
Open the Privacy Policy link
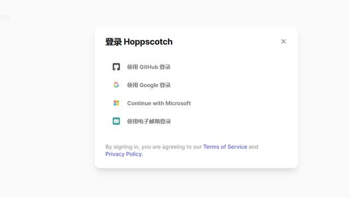(124, 154)
